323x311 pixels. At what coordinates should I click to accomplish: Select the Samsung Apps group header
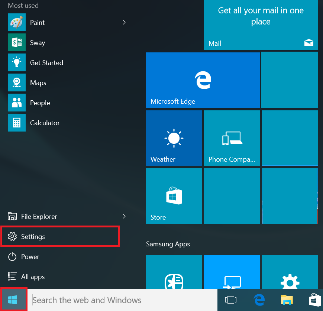tap(168, 244)
